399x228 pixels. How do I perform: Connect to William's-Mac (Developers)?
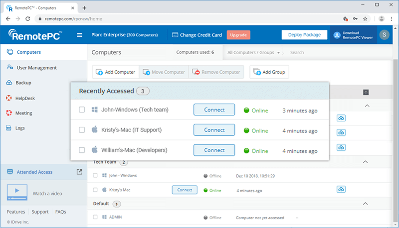pos(214,150)
